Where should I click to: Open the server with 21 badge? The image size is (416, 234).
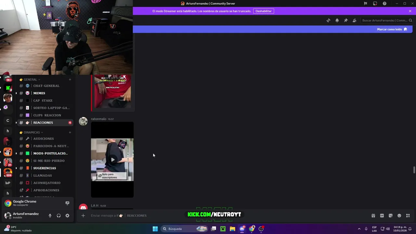(x=8, y=162)
